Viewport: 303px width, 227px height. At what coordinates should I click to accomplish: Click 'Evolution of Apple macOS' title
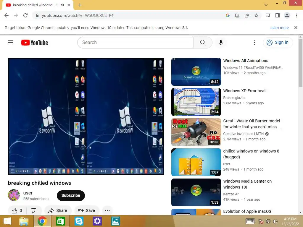247,211
